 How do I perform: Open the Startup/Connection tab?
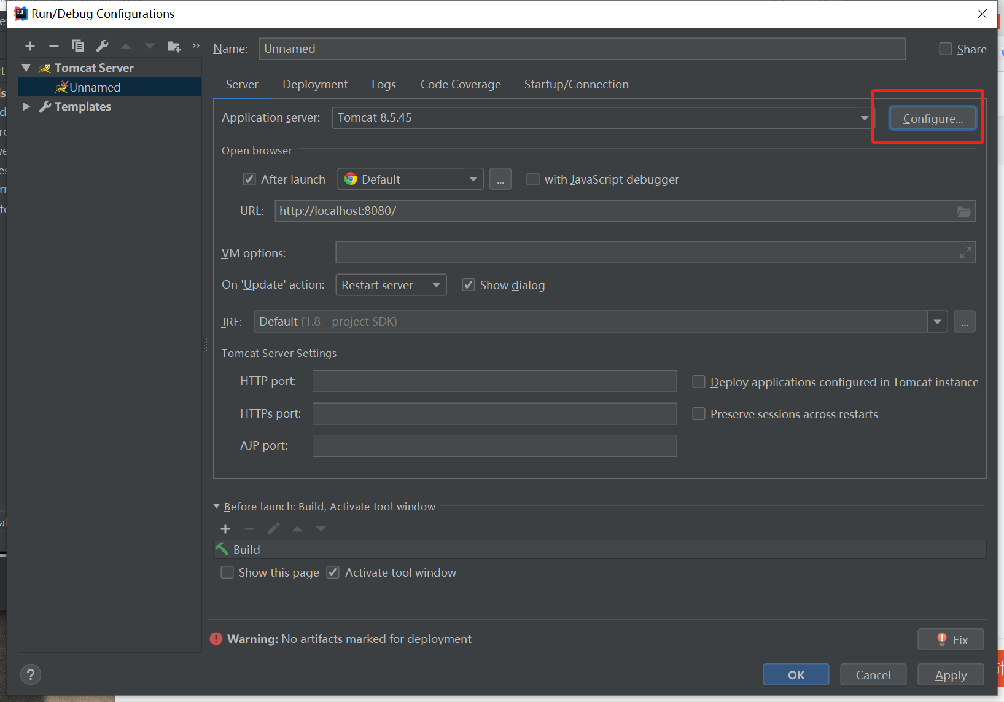[576, 85]
